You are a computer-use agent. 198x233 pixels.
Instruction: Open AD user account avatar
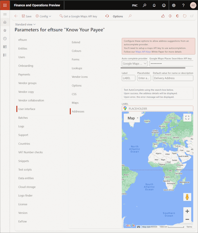193,5
